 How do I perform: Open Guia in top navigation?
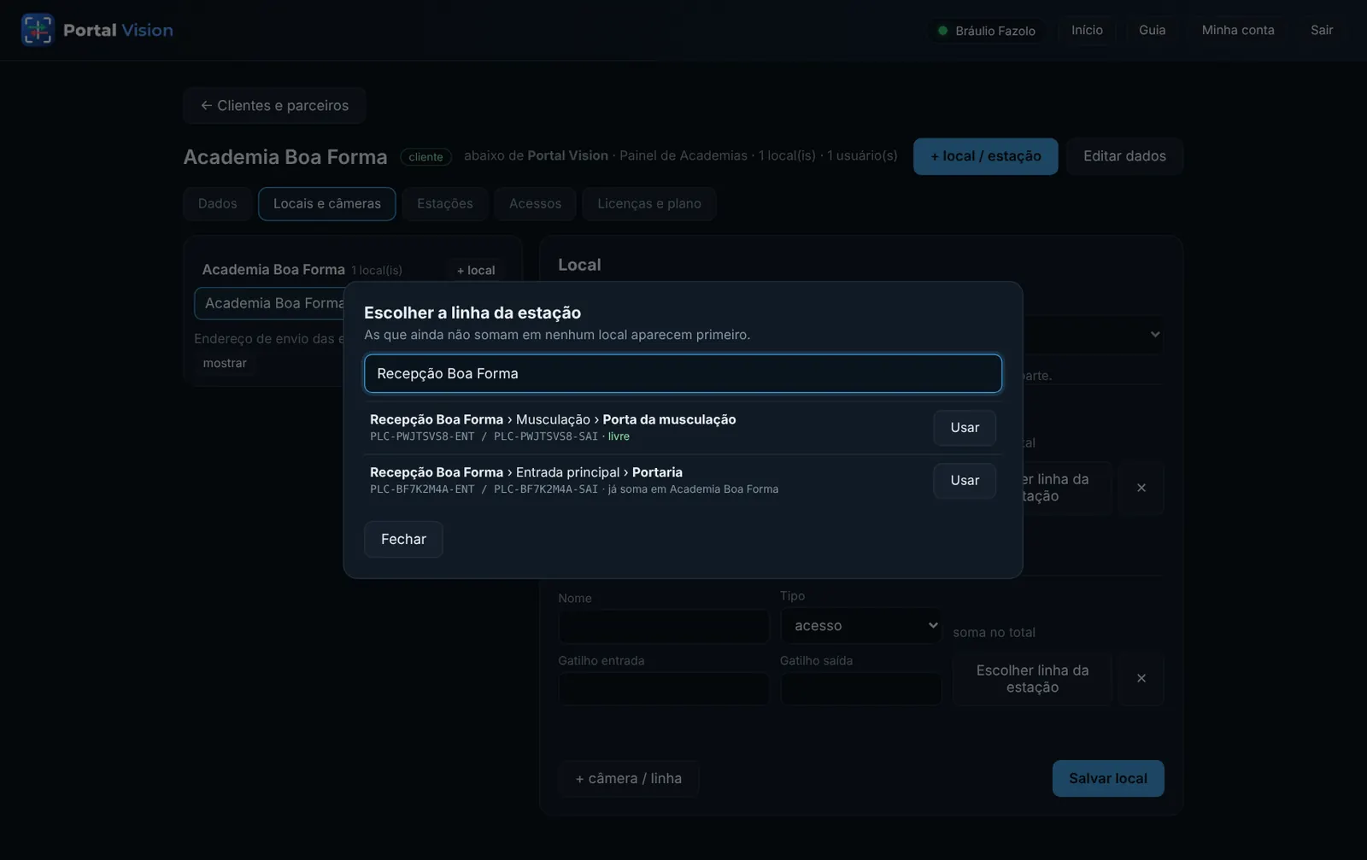[x=1152, y=31]
